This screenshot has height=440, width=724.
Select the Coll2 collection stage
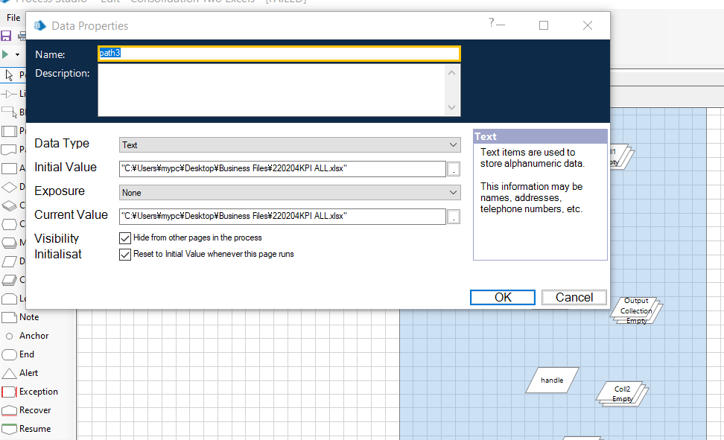(x=623, y=393)
